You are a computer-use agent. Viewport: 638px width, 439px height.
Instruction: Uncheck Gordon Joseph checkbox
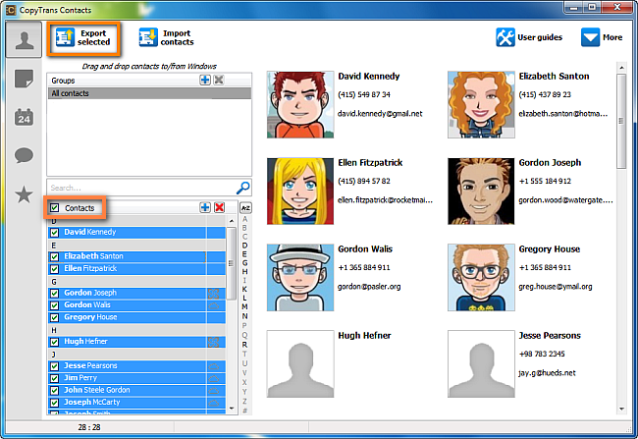point(54,294)
